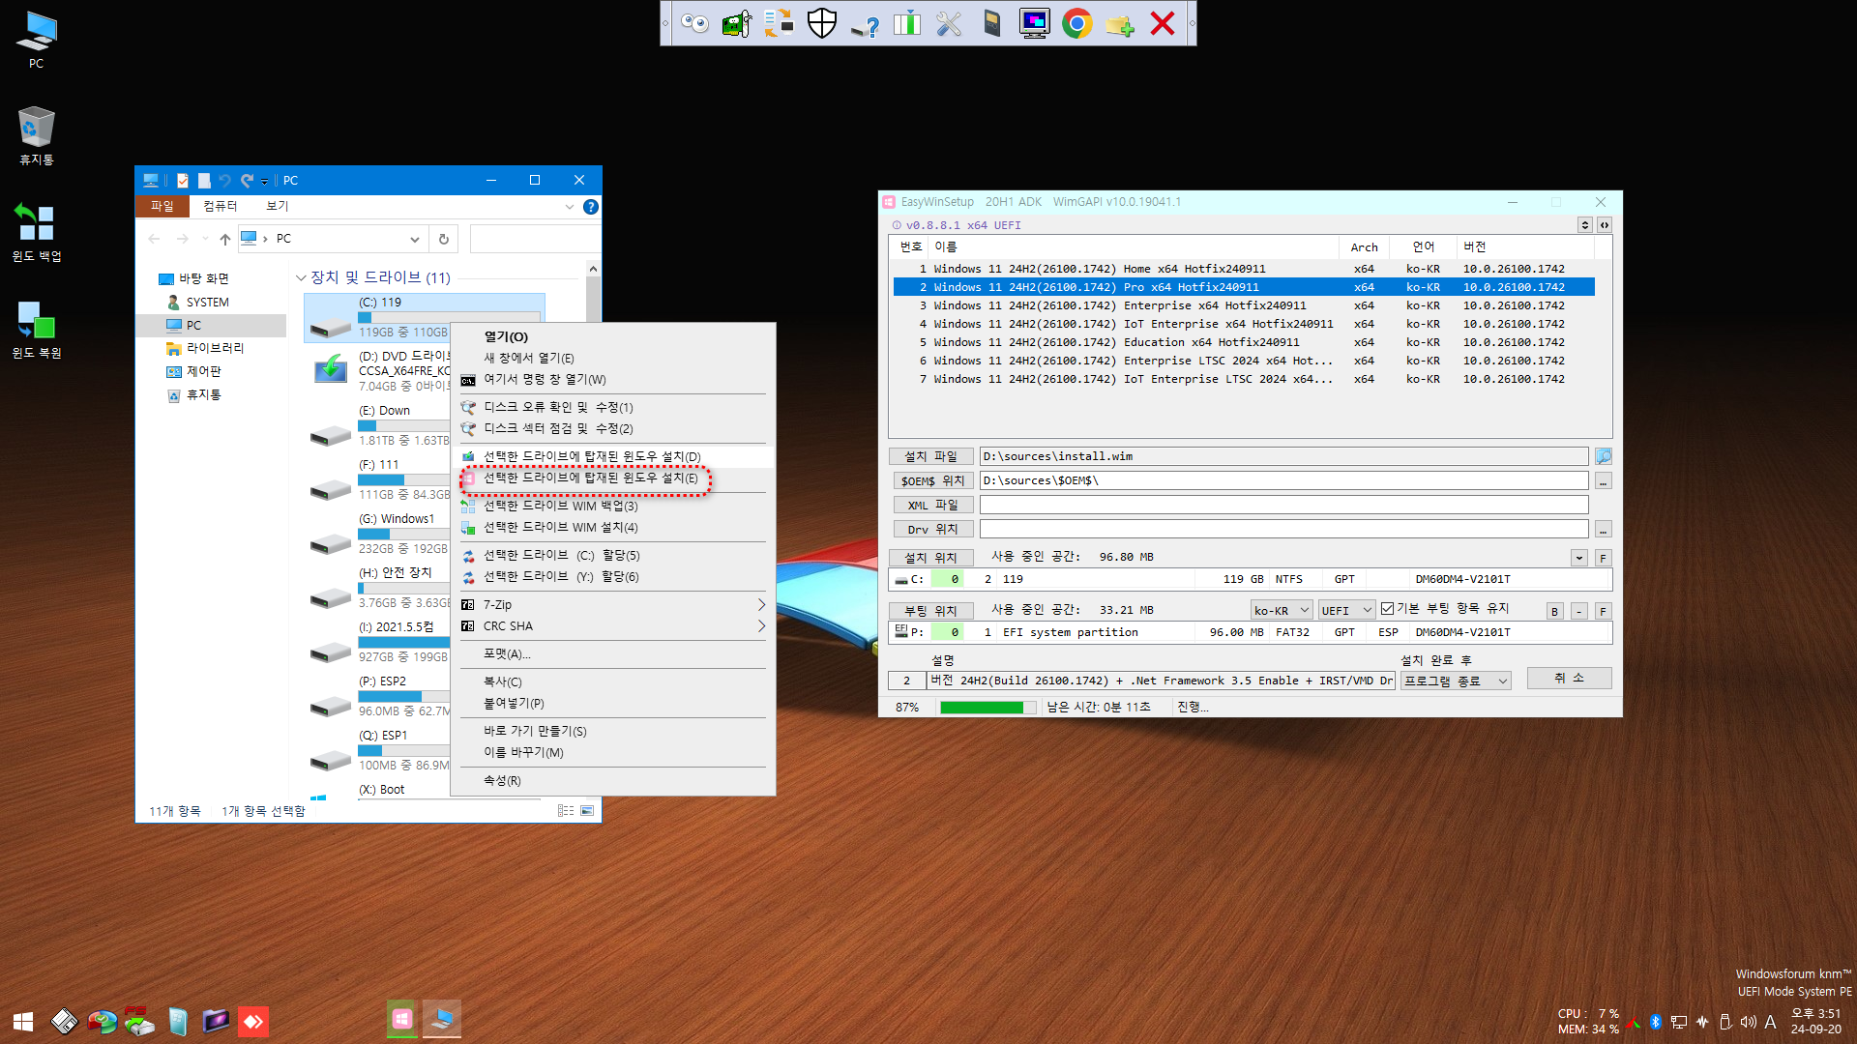Open the 파일 ribbon tab

pos(162,207)
